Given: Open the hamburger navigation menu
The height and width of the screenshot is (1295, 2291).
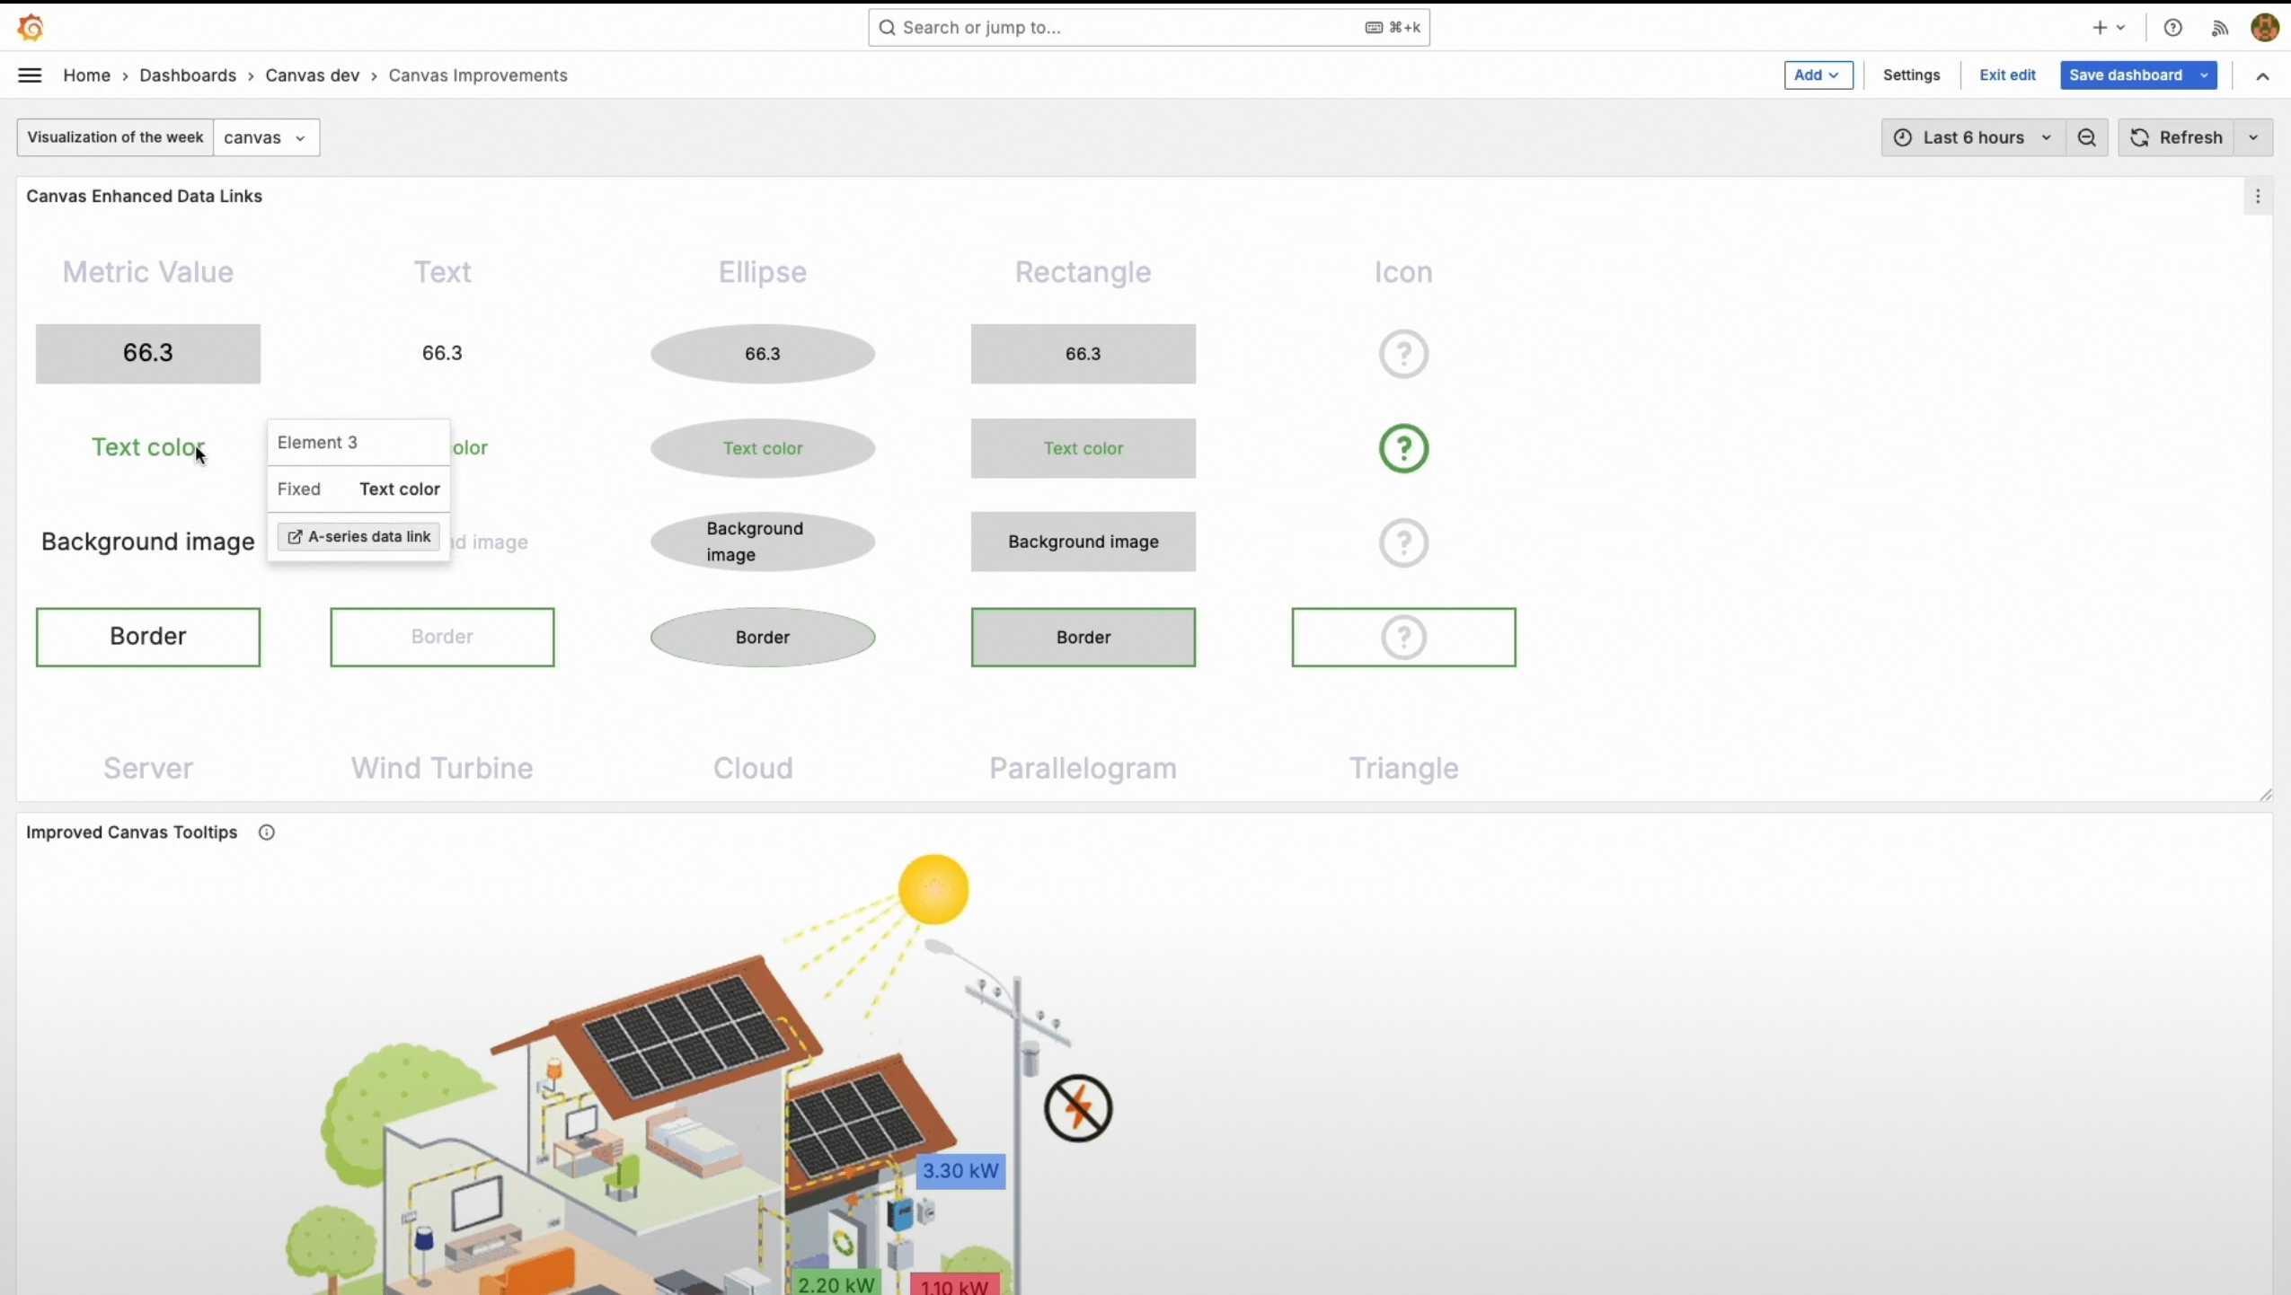Looking at the screenshot, I should click(30, 75).
